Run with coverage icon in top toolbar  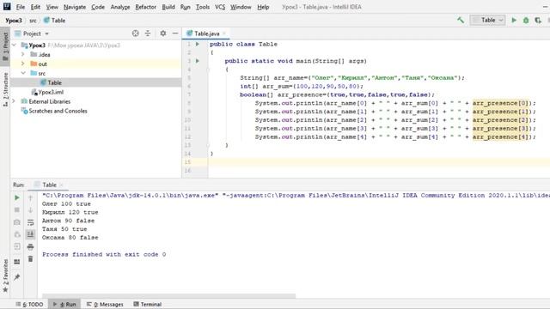click(x=538, y=21)
